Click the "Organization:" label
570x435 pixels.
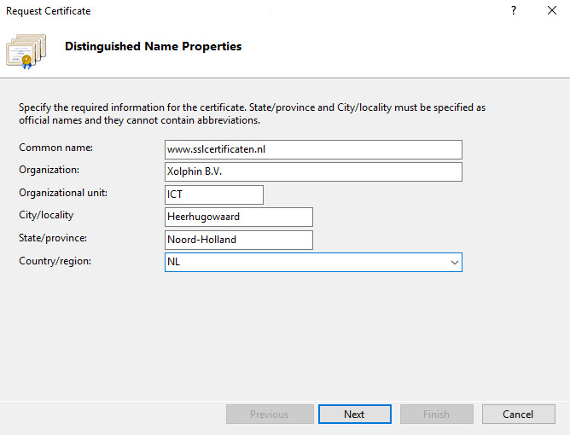pyautogui.click(x=49, y=171)
